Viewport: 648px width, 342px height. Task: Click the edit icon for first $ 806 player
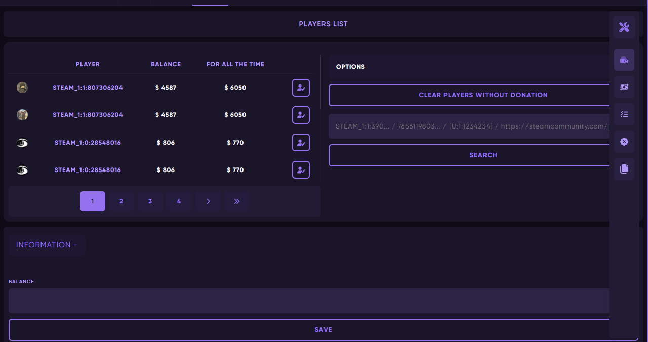(301, 143)
